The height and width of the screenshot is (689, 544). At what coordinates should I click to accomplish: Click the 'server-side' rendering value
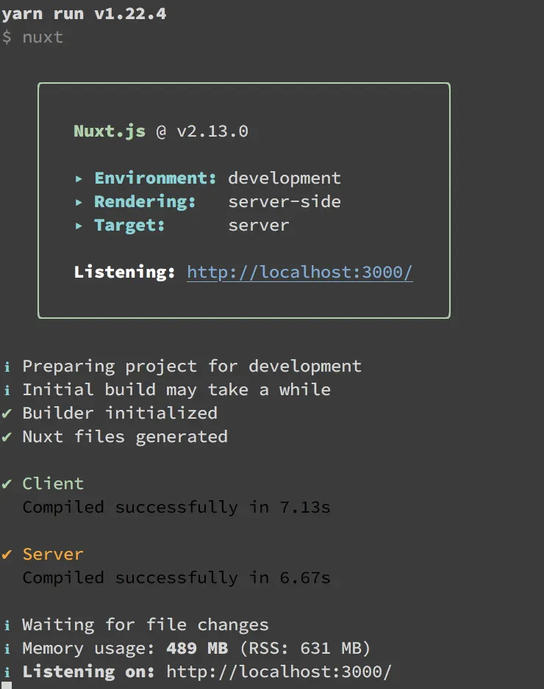coord(284,201)
